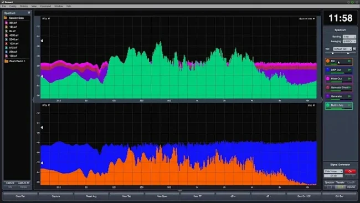The height and width of the screenshot is (203, 360).
Task: Open the Session Data folder icon
Action: tap(6, 18)
